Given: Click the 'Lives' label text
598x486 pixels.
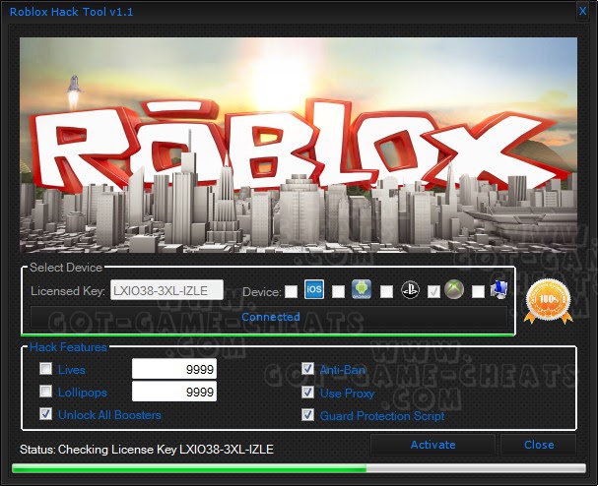Looking at the screenshot, I should (72, 370).
